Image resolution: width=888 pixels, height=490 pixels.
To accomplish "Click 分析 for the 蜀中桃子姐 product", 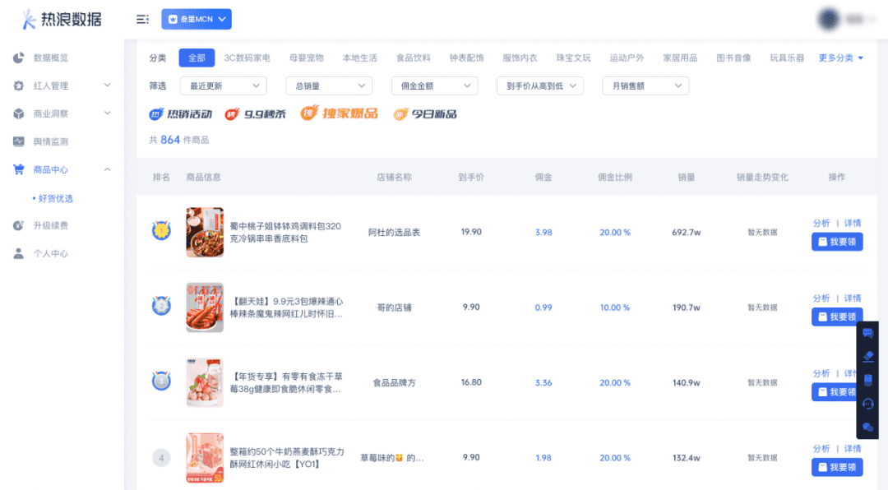I will 821,223.
